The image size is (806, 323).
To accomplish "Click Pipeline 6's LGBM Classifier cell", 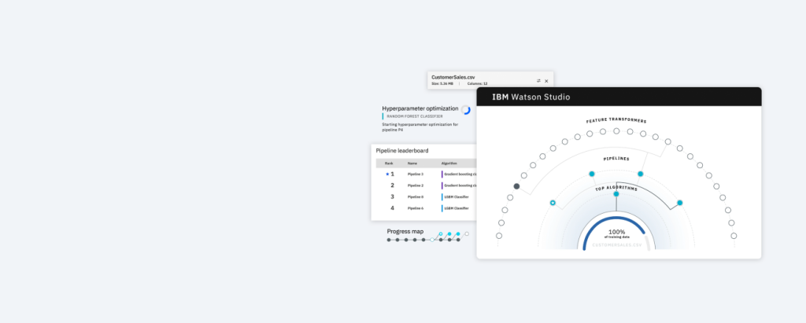I will [456, 208].
